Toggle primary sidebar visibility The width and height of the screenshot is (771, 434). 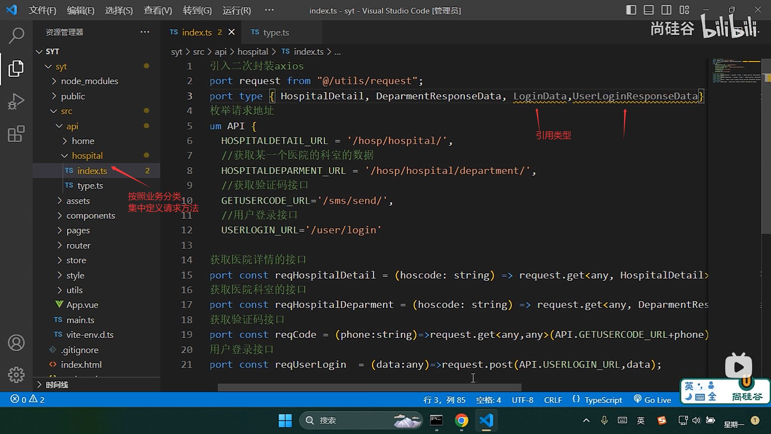pos(631,10)
